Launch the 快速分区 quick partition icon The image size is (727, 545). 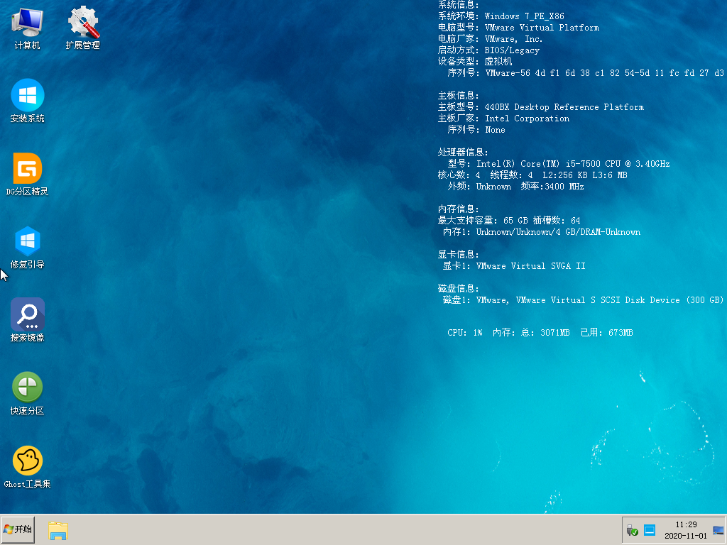(x=28, y=393)
